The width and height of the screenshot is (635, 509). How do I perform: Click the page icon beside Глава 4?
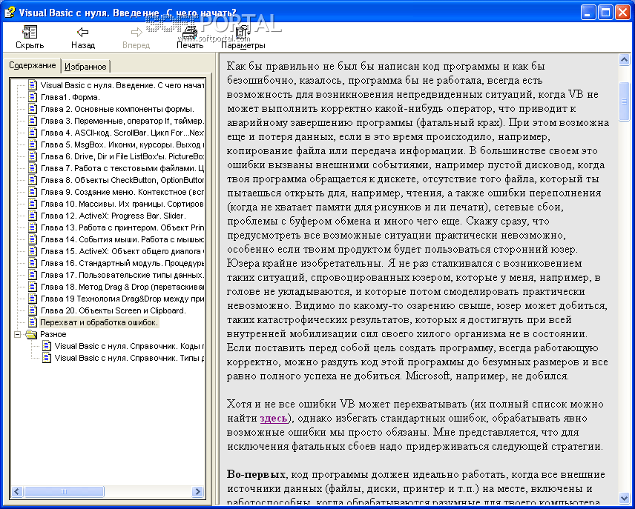coord(33,133)
